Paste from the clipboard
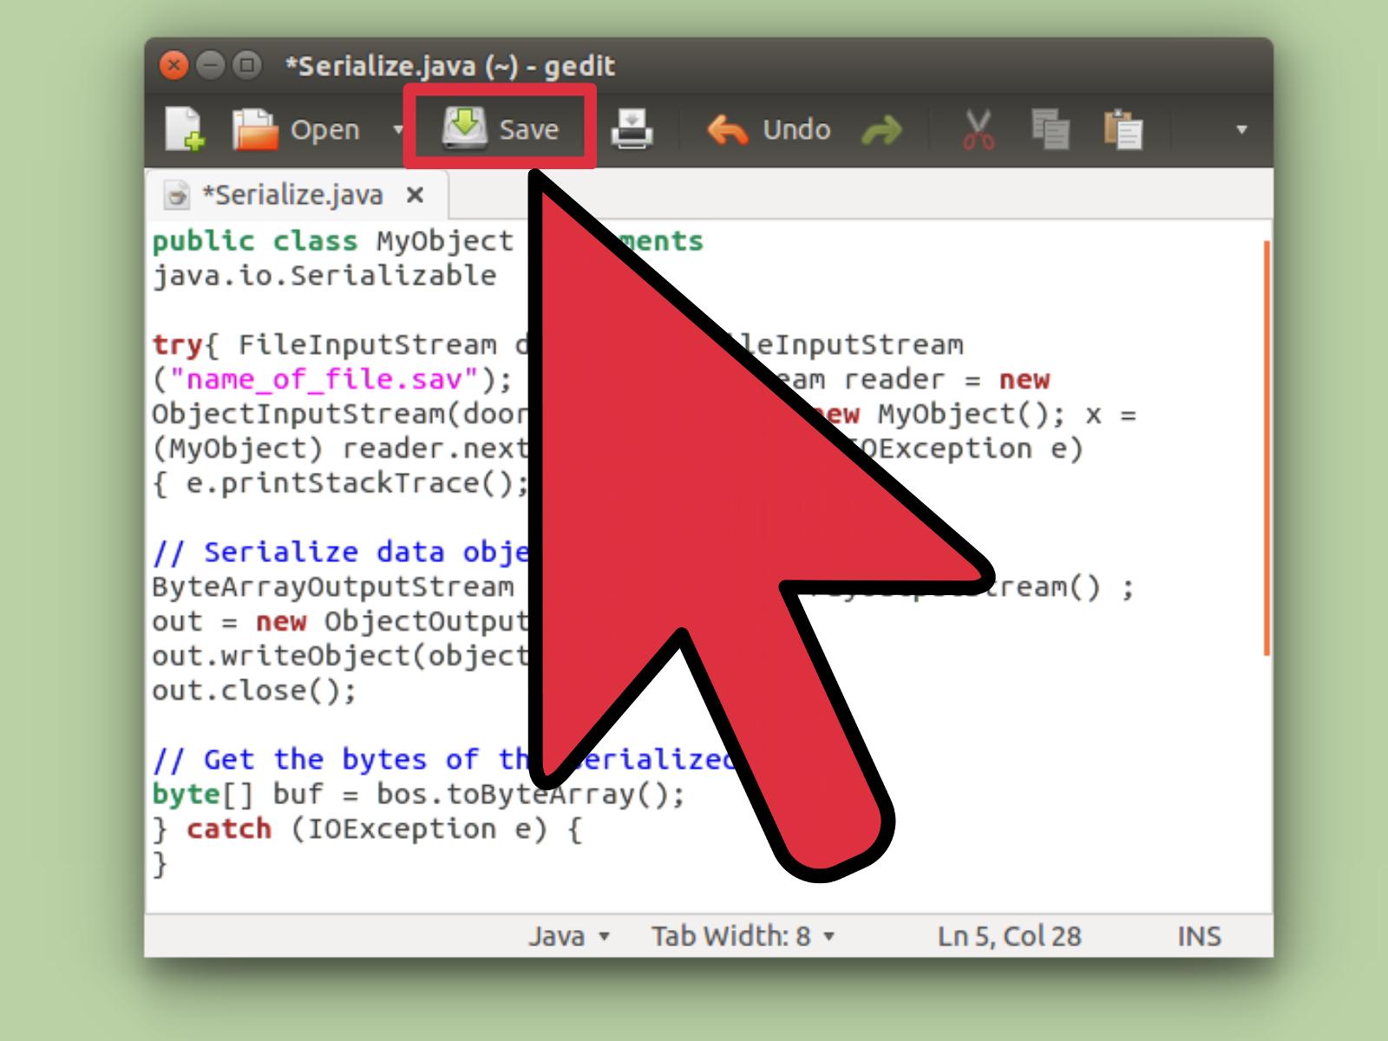The height and width of the screenshot is (1041, 1388). [1122, 128]
